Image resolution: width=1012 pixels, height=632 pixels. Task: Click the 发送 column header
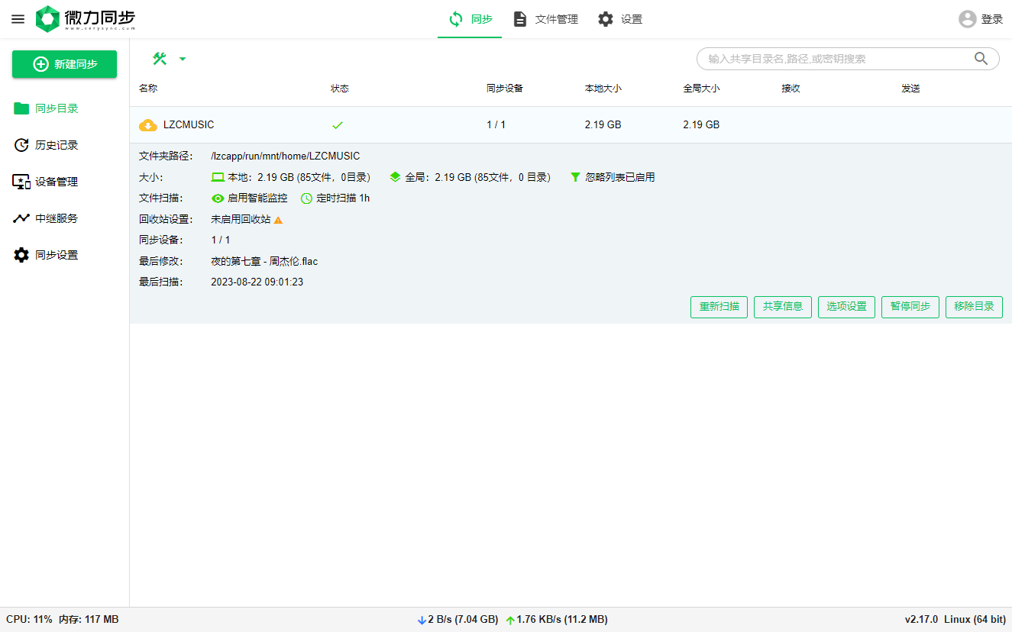pos(910,89)
